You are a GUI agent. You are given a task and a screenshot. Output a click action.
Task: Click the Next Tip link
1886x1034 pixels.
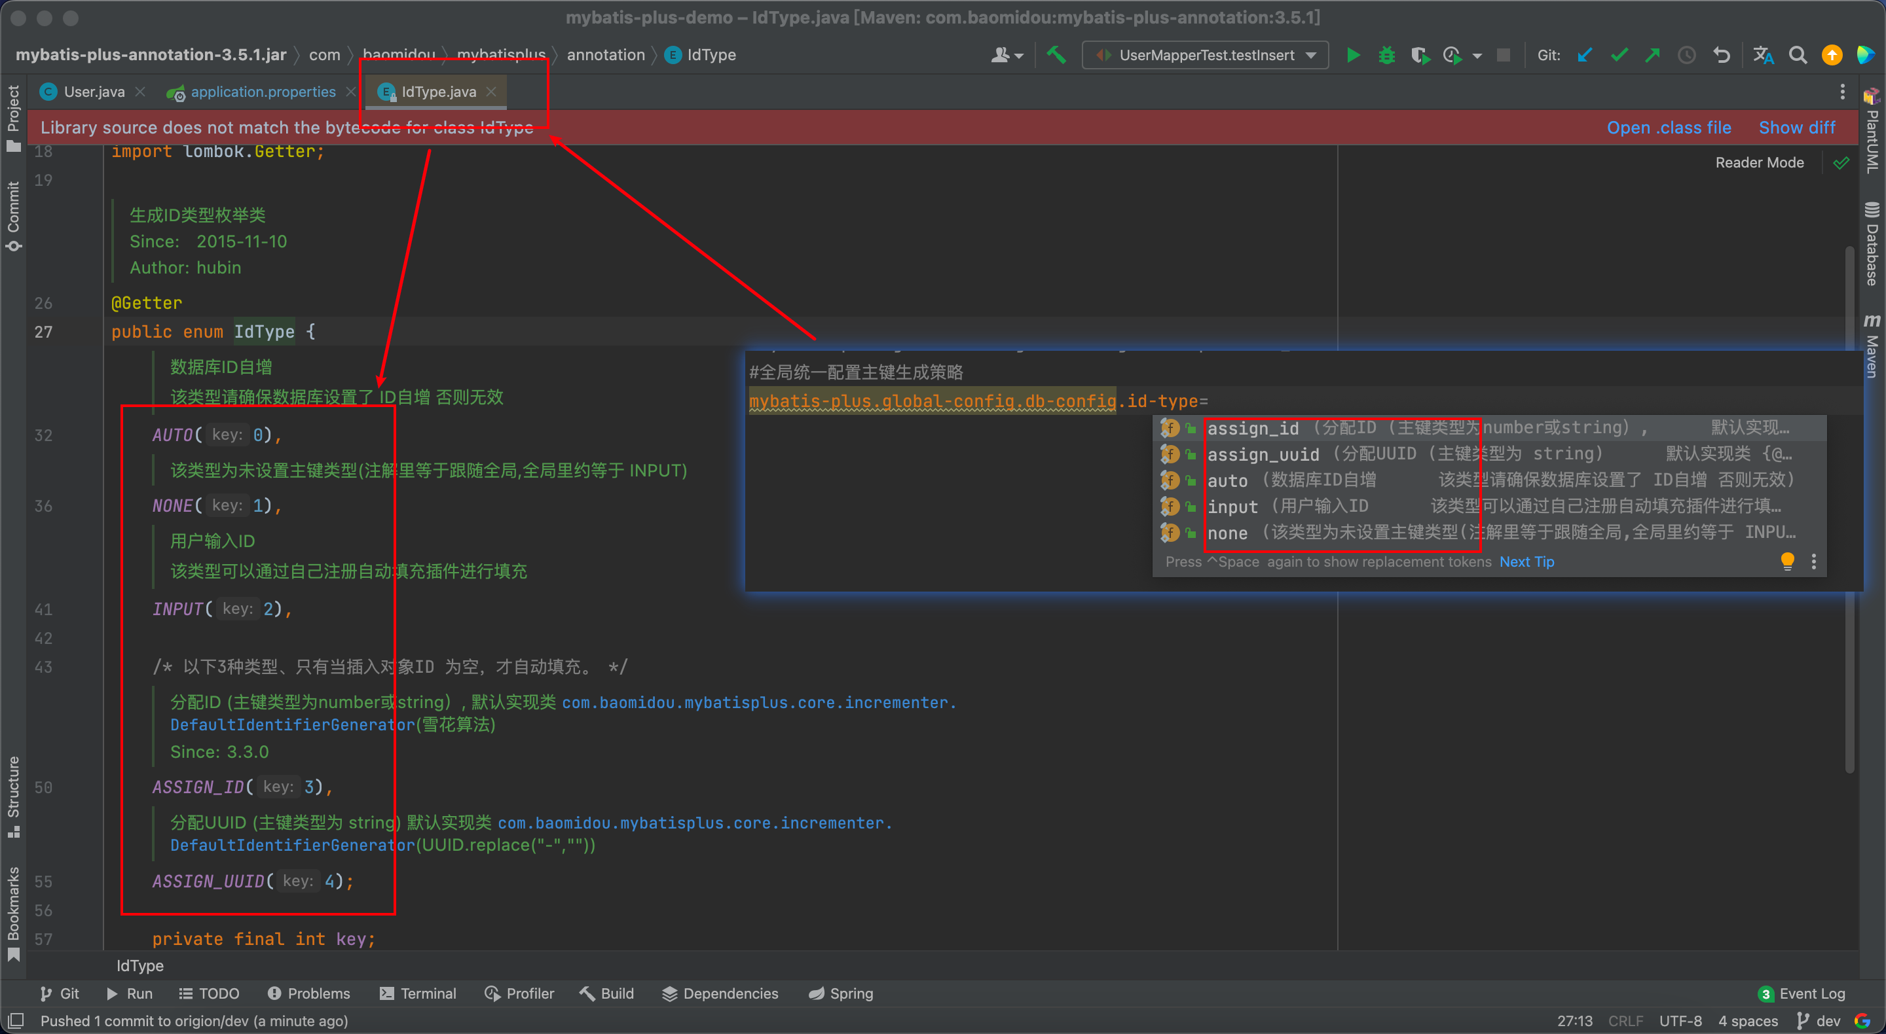pos(1526,562)
